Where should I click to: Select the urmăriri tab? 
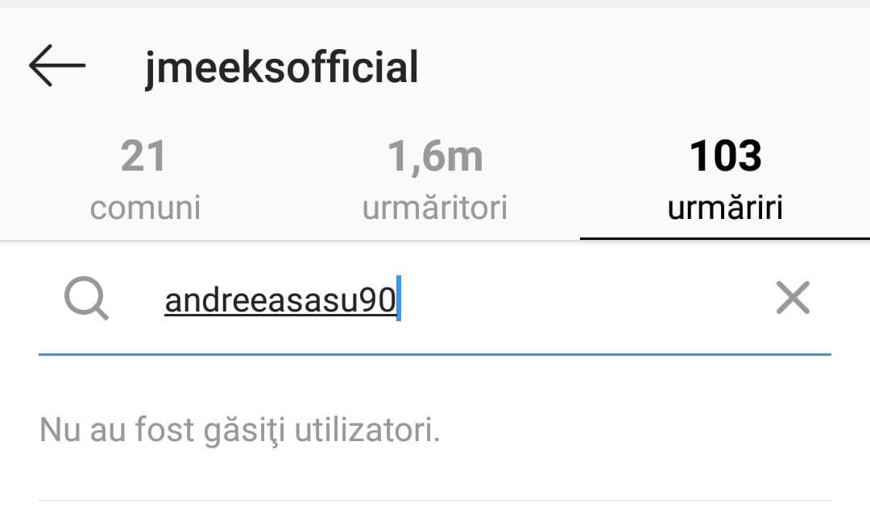[725, 180]
